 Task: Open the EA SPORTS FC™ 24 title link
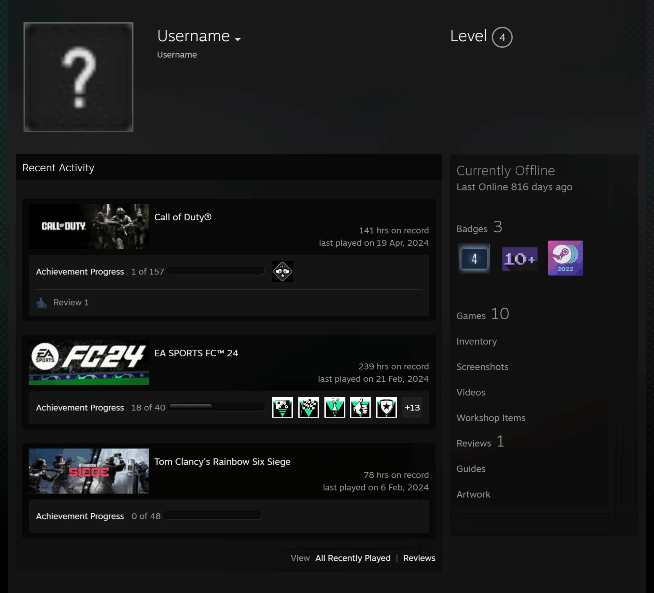pyautogui.click(x=196, y=353)
